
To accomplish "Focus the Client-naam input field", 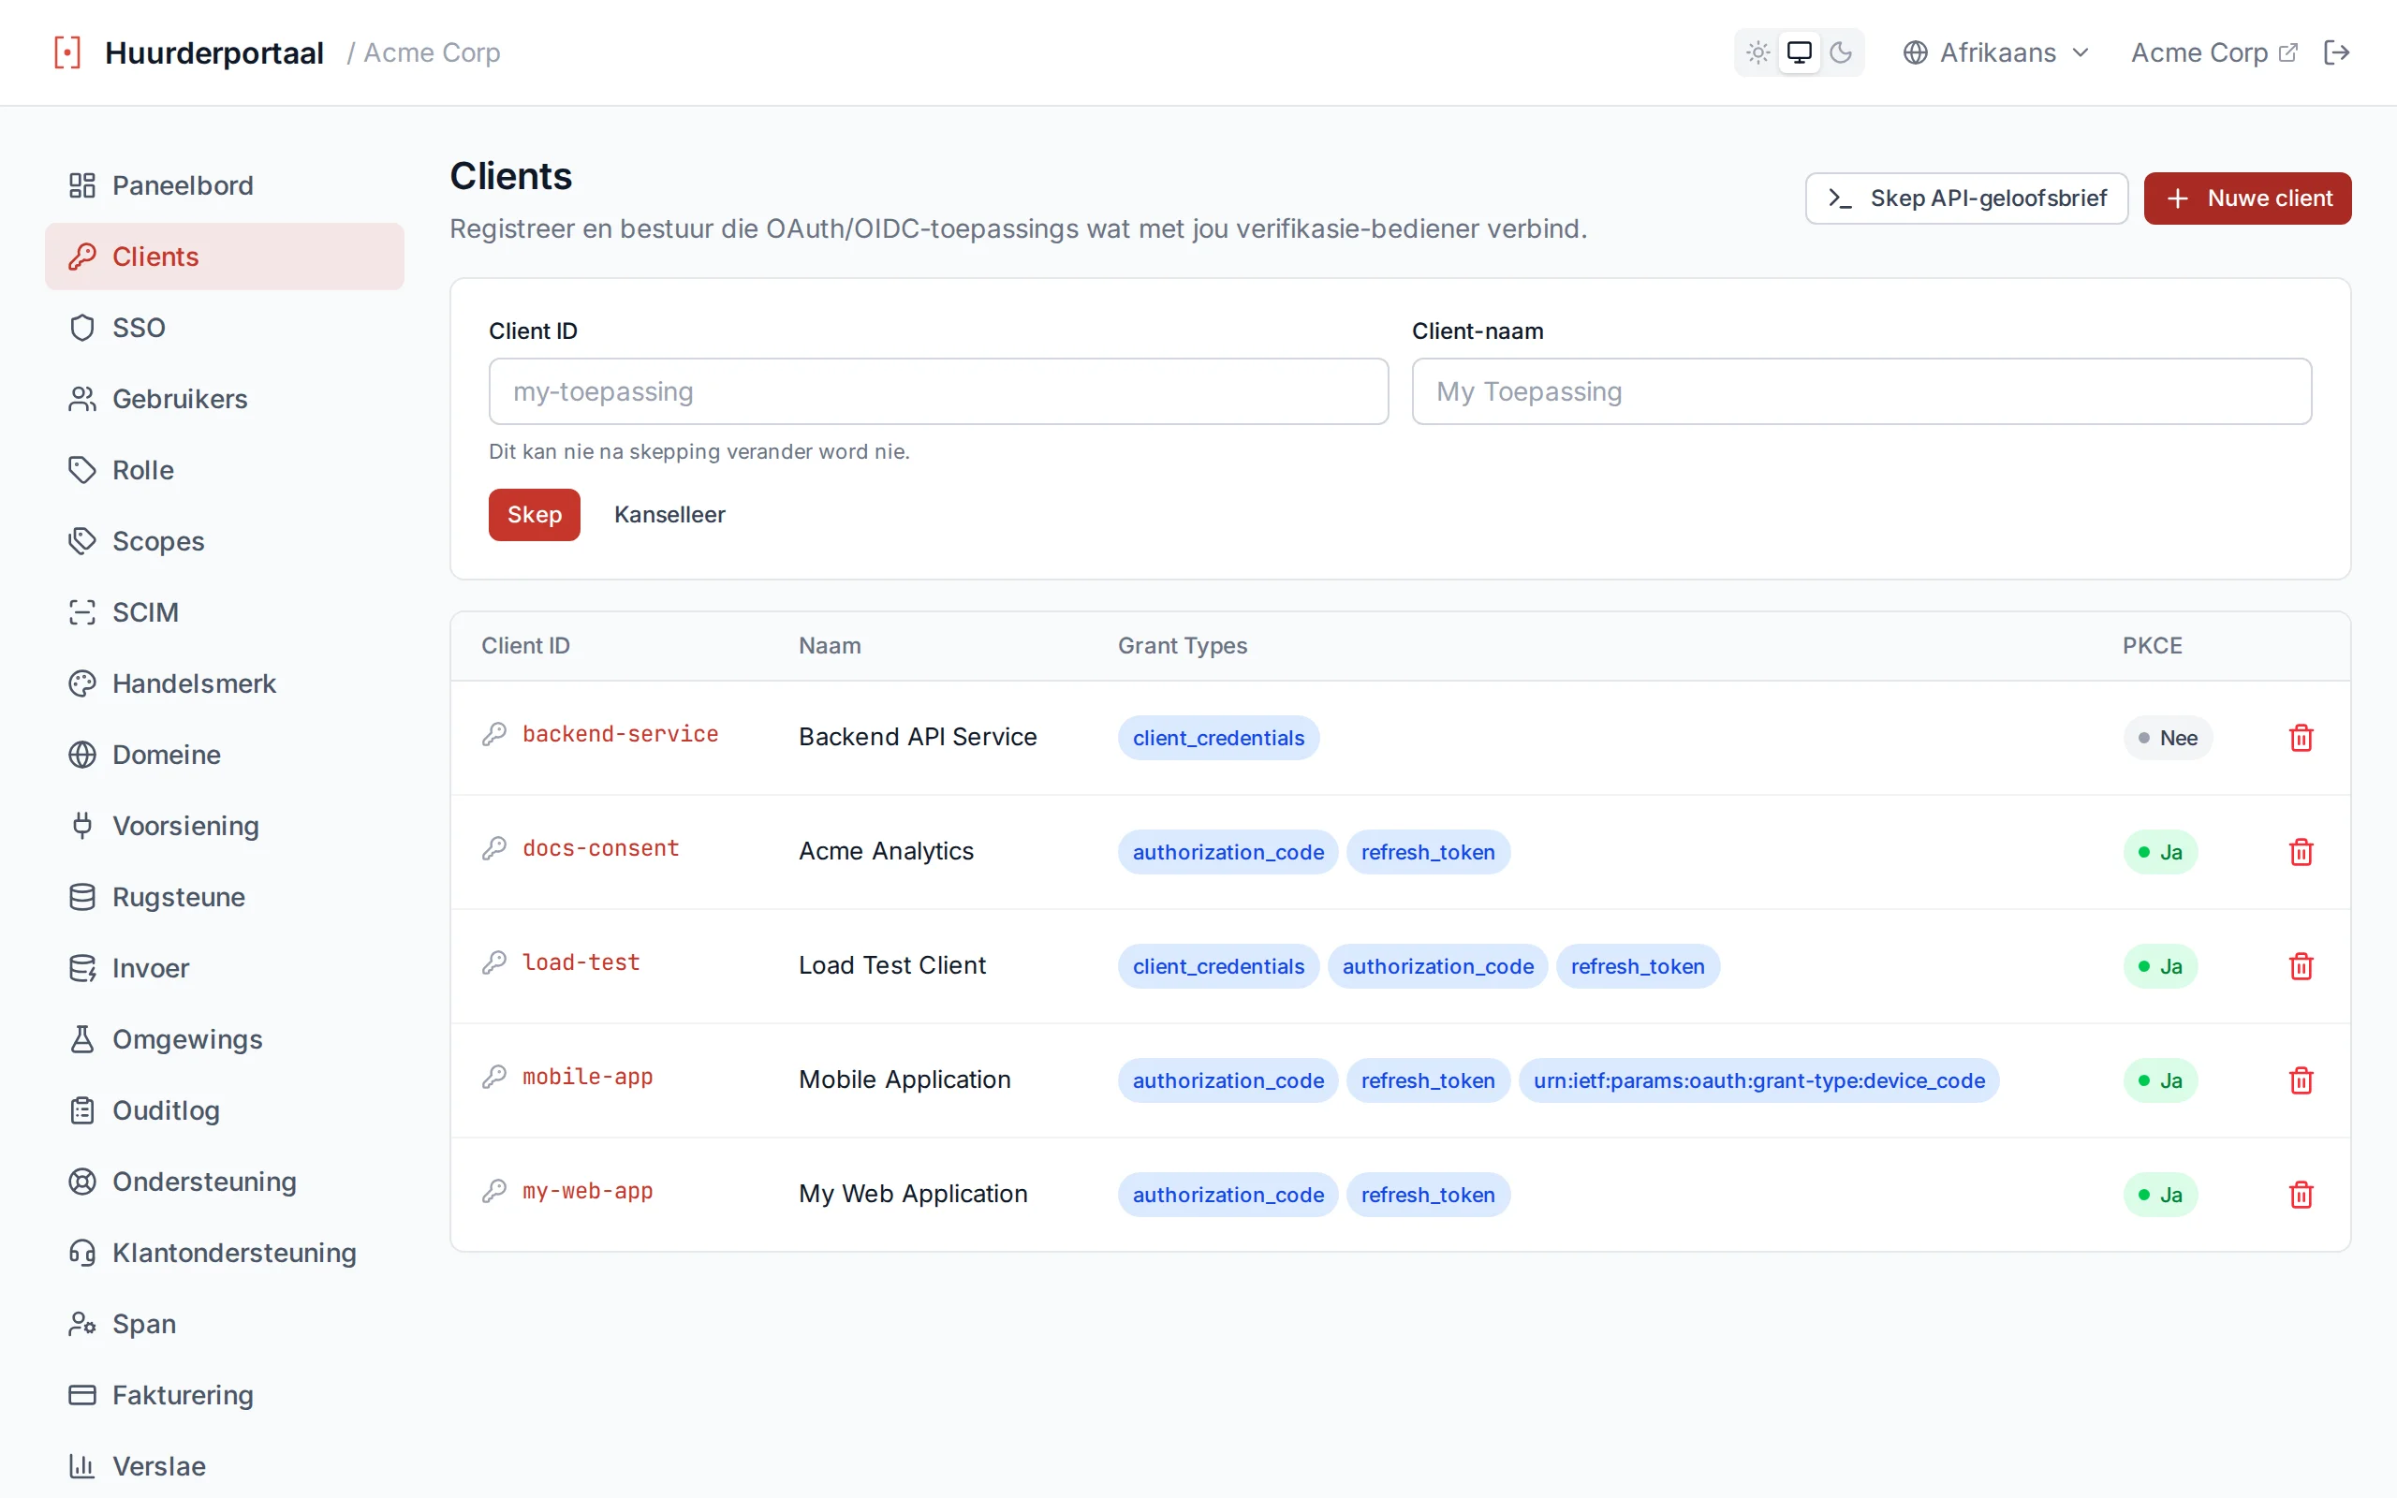I will tap(1861, 391).
